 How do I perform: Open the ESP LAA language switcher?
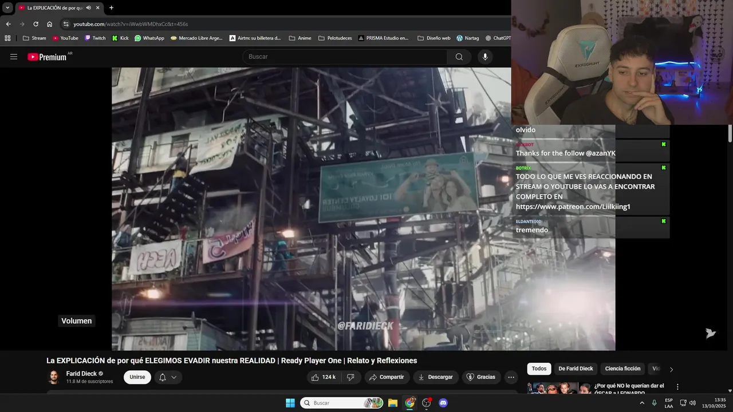point(669,403)
